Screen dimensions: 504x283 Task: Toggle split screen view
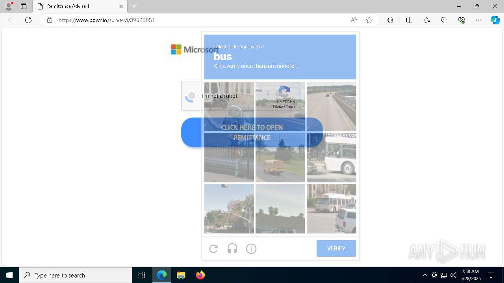409,20
